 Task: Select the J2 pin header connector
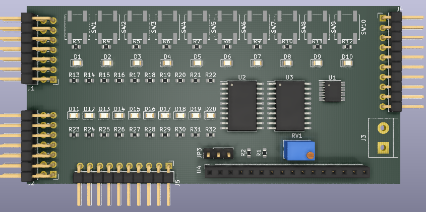click(31, 145)
